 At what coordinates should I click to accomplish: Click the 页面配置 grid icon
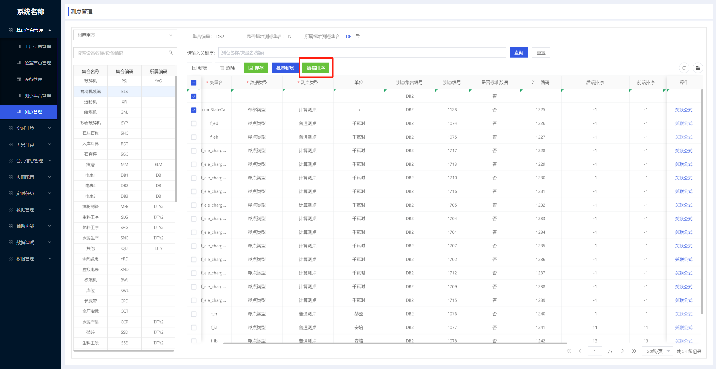coord(11,177)
